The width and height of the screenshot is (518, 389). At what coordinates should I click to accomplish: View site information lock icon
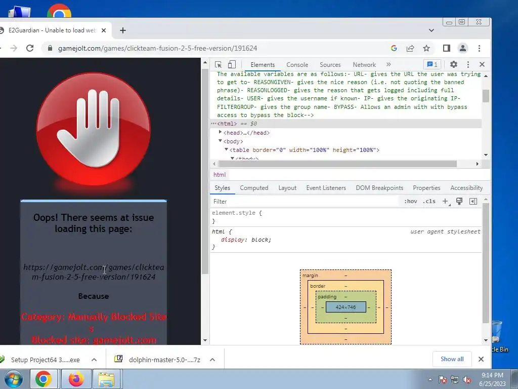50,48
